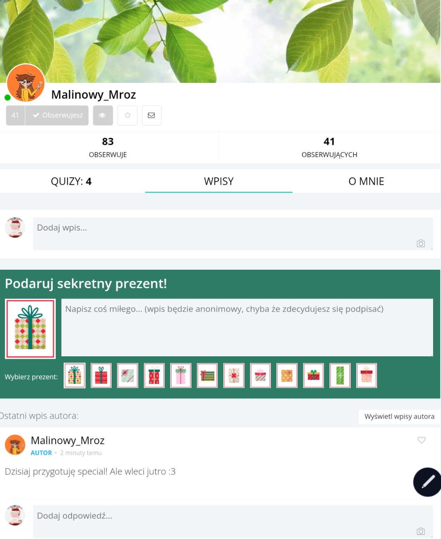Select the red zigzag gift thumbnail
The width and height of the screenshot is (441, 539).
(x=101, y=375)
